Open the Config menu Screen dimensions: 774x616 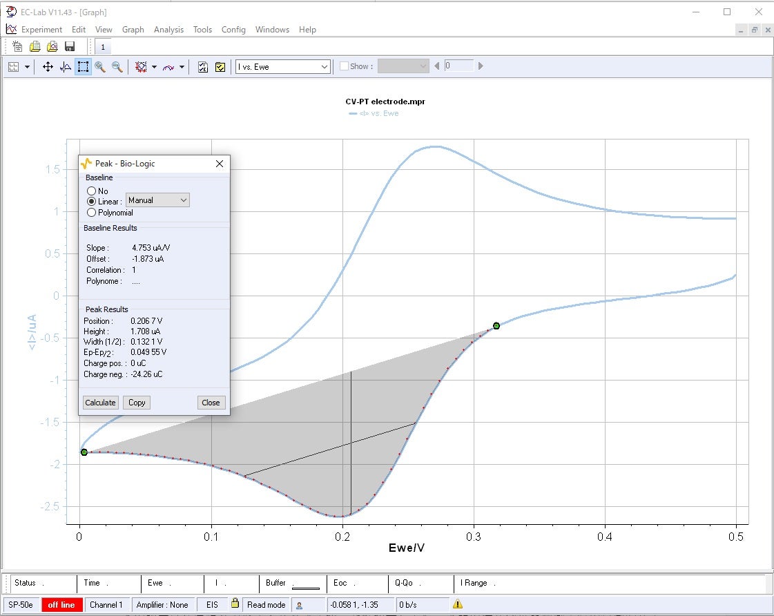pyautogui.click(x=233, y=30)
